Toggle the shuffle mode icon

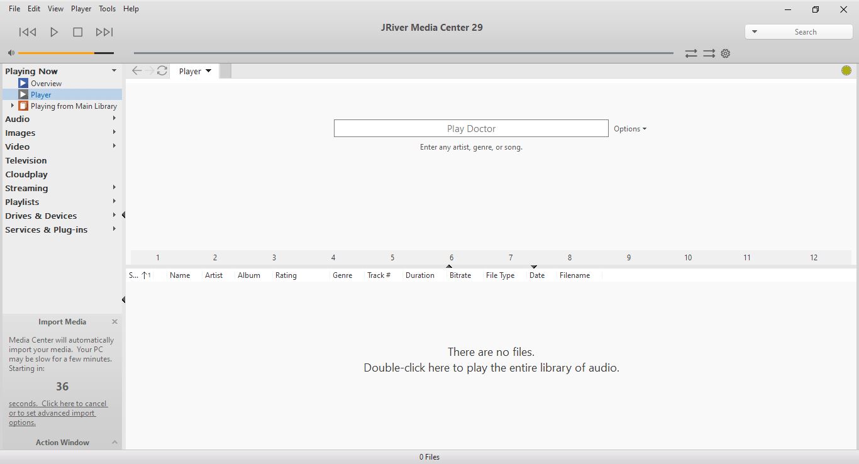click(x=709, y=53)
